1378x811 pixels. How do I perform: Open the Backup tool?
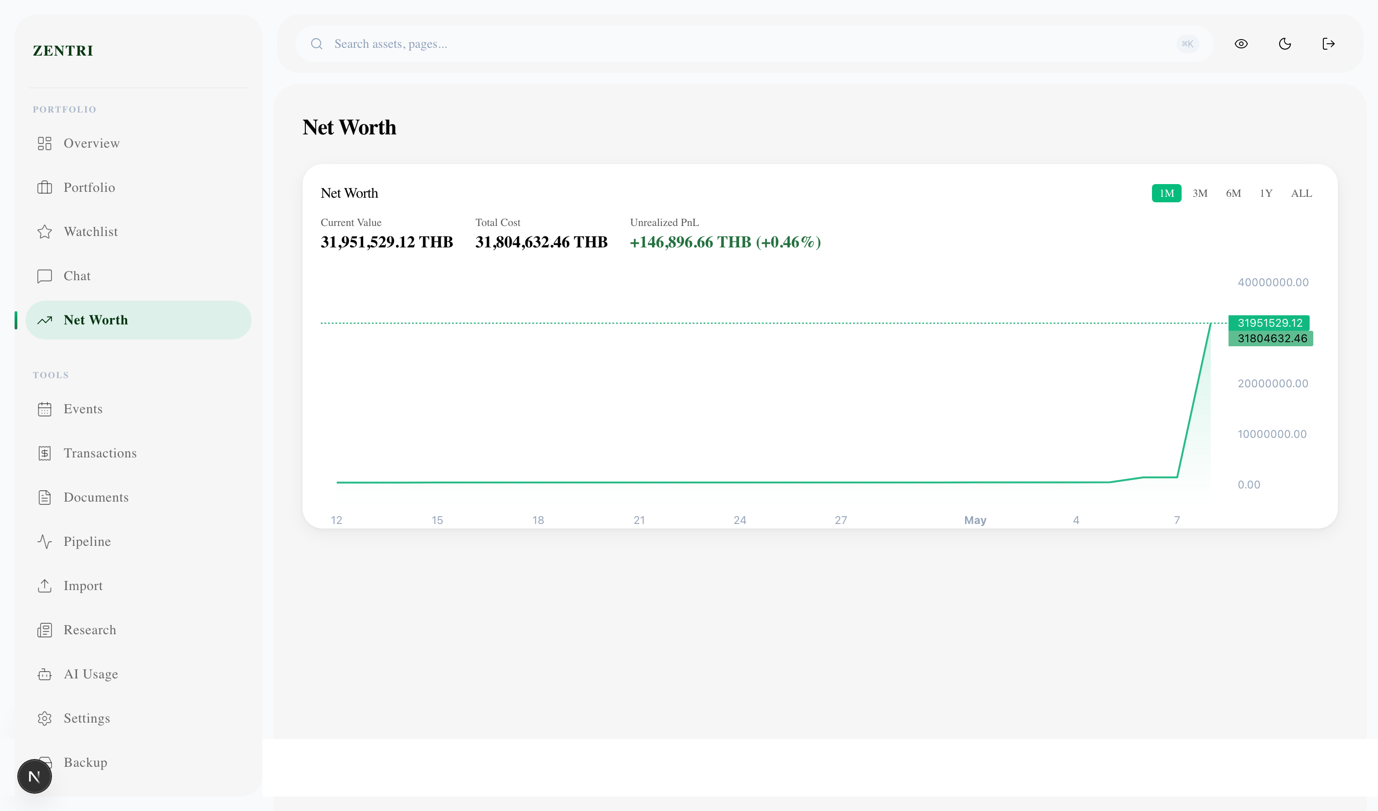click(139, 763)
